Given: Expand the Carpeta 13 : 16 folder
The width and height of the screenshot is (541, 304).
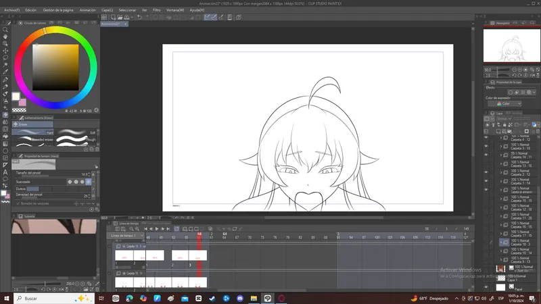Looking at the screenshot, I should (501, 163).
